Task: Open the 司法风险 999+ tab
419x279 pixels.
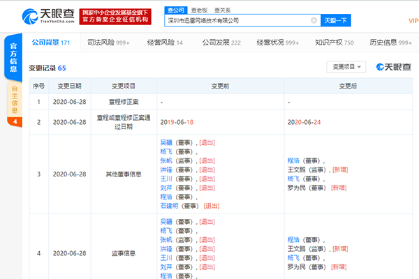Action: 108,43
